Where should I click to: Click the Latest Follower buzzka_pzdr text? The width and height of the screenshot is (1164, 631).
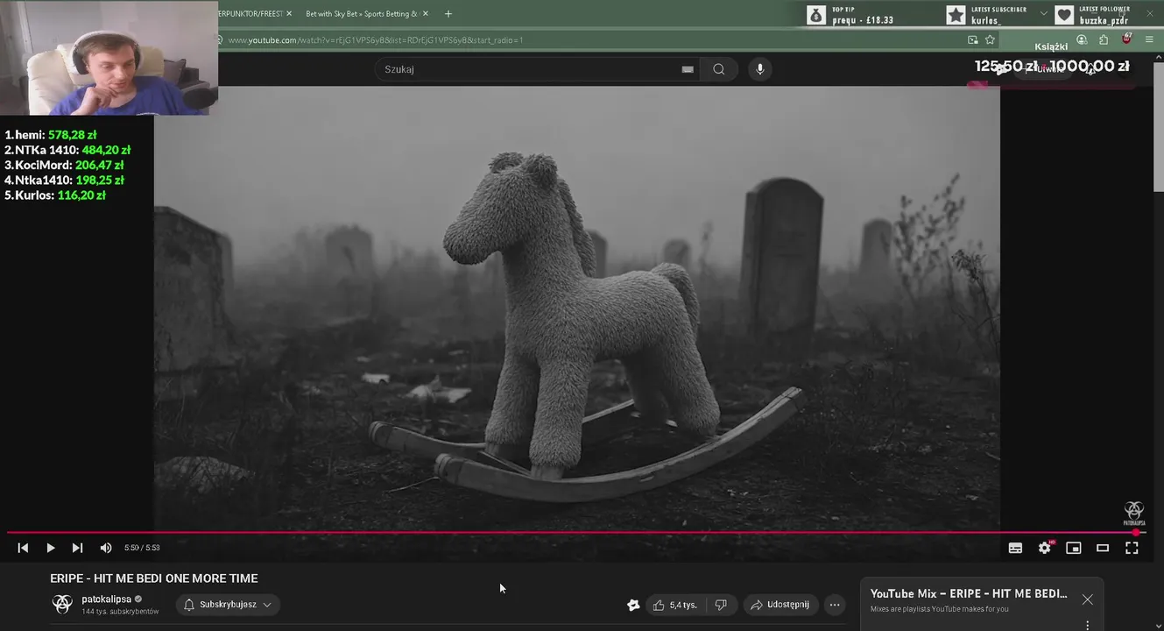[1104, 20]
